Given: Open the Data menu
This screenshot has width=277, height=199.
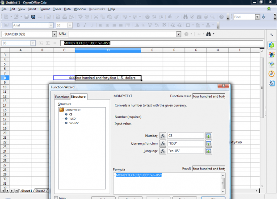Looking at the screenshot, I should coord(67,9).
